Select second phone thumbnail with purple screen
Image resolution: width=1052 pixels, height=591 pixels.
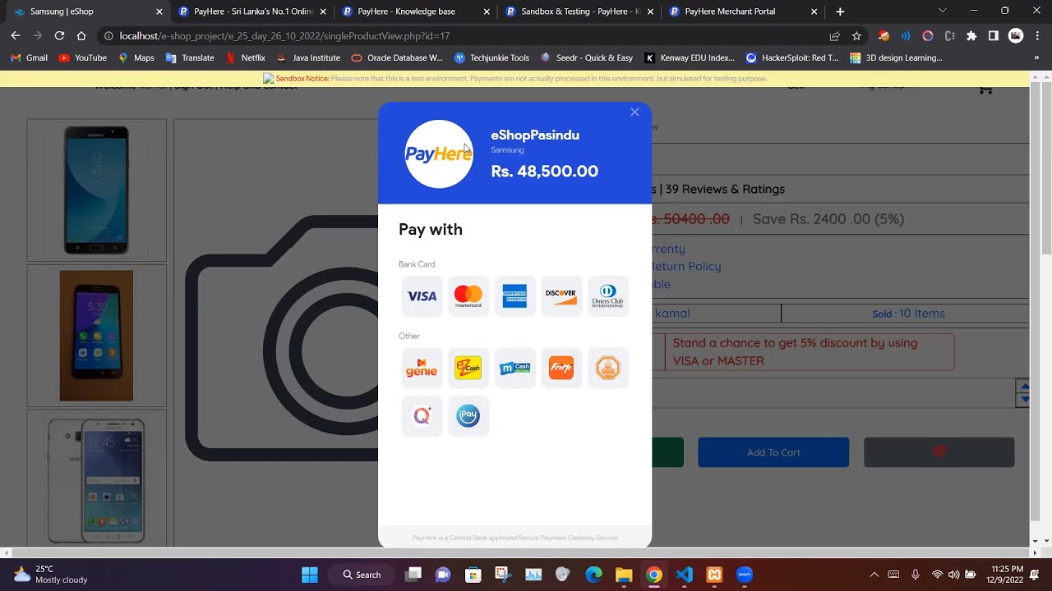96,336
